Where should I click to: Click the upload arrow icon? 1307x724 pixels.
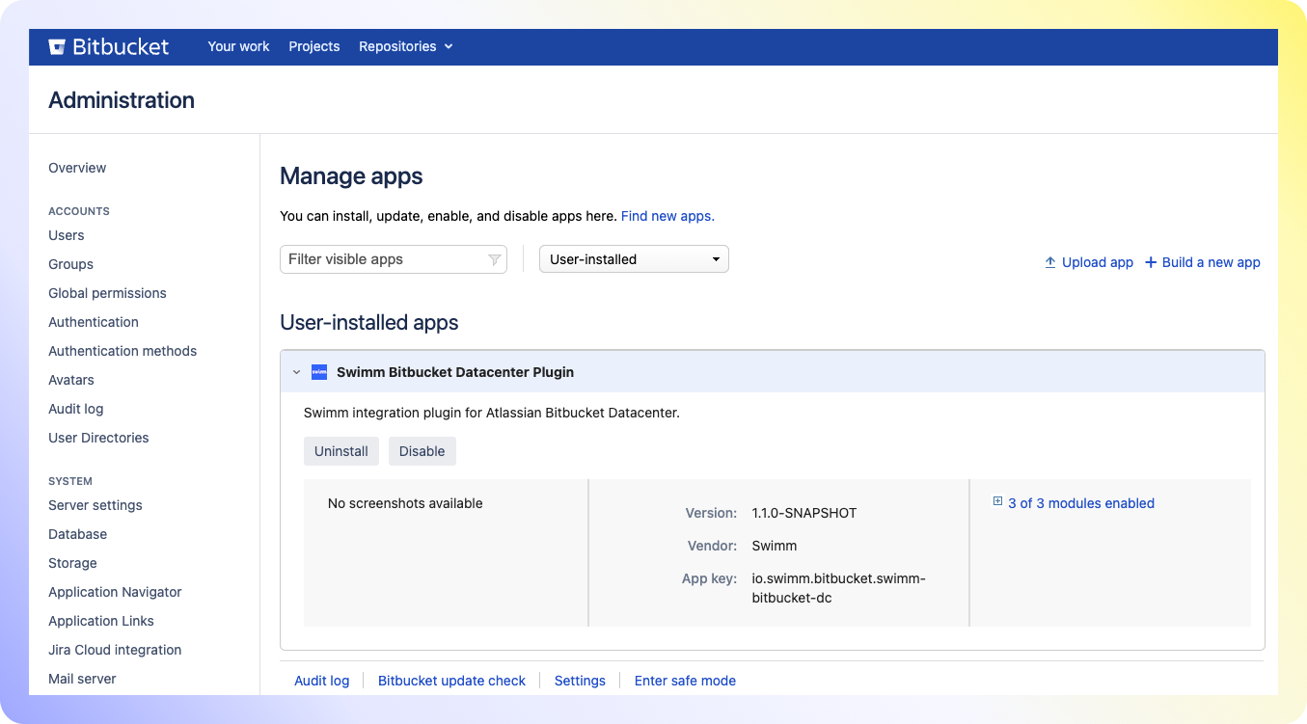coord(1050,262)
